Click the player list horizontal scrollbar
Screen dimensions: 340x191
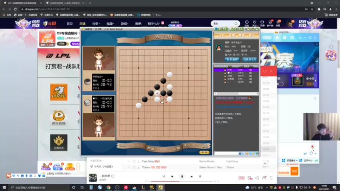point(236,94)
